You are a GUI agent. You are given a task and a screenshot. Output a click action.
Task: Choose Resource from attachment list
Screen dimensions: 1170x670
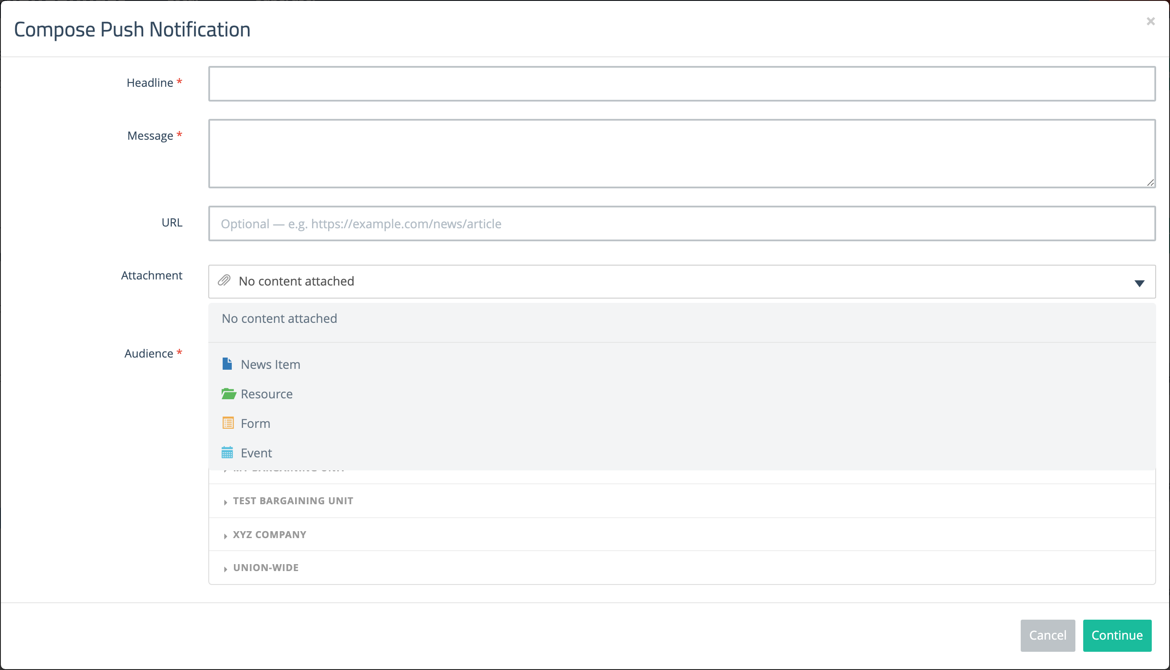click(x=682, y=394)
